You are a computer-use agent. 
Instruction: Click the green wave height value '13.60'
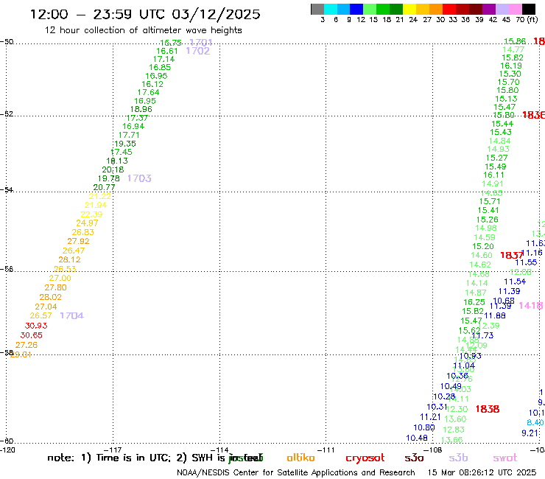pos(455,419)
